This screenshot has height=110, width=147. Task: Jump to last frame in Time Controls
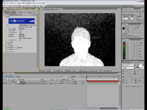point(134,11)
